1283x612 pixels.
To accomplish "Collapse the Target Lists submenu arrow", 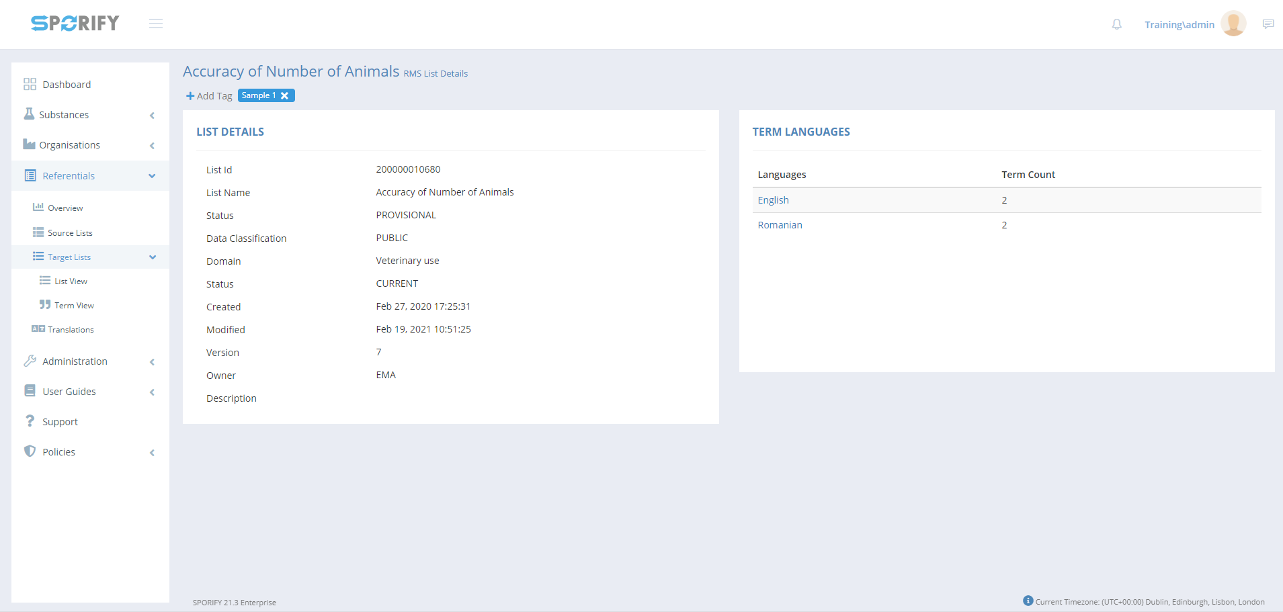I will point(153,257).
